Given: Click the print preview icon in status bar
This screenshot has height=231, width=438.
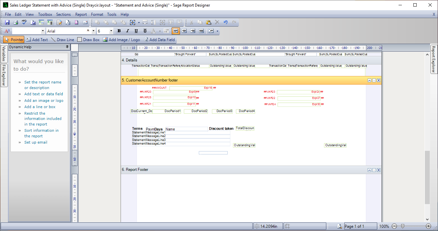Looking at the screenshot, I should point(340,226).
